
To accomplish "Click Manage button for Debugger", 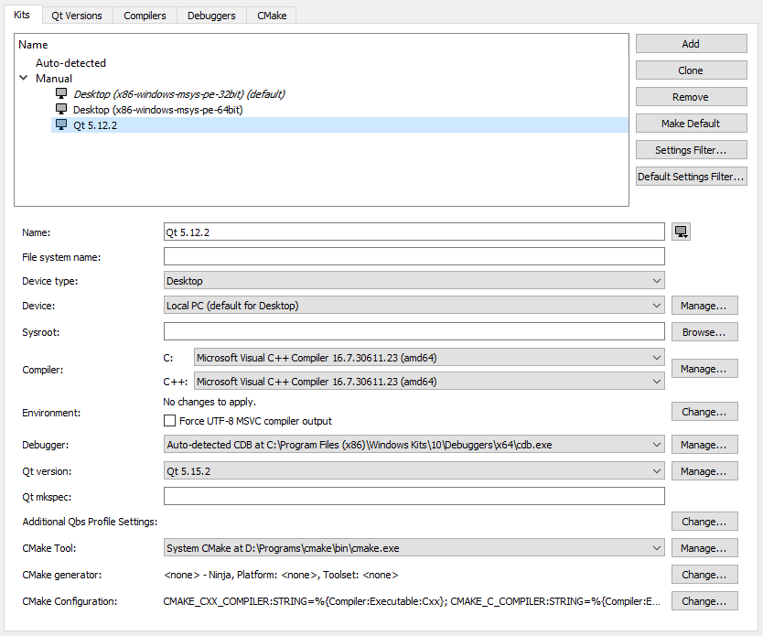I will 704,445.
